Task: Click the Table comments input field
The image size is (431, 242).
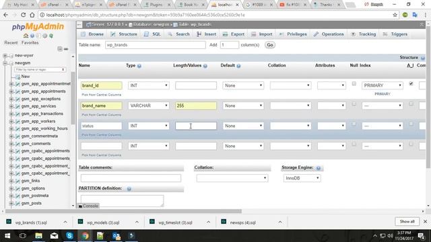Action: pyautogui.click(x=131, y=178)
